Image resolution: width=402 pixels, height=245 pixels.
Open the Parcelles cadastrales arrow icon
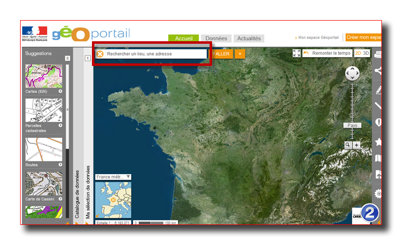coord(60,125)
